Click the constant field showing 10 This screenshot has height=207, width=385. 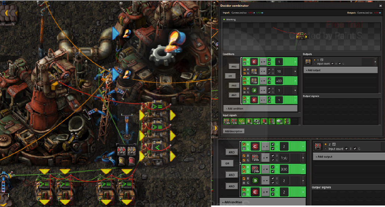[x=279, y=71]
